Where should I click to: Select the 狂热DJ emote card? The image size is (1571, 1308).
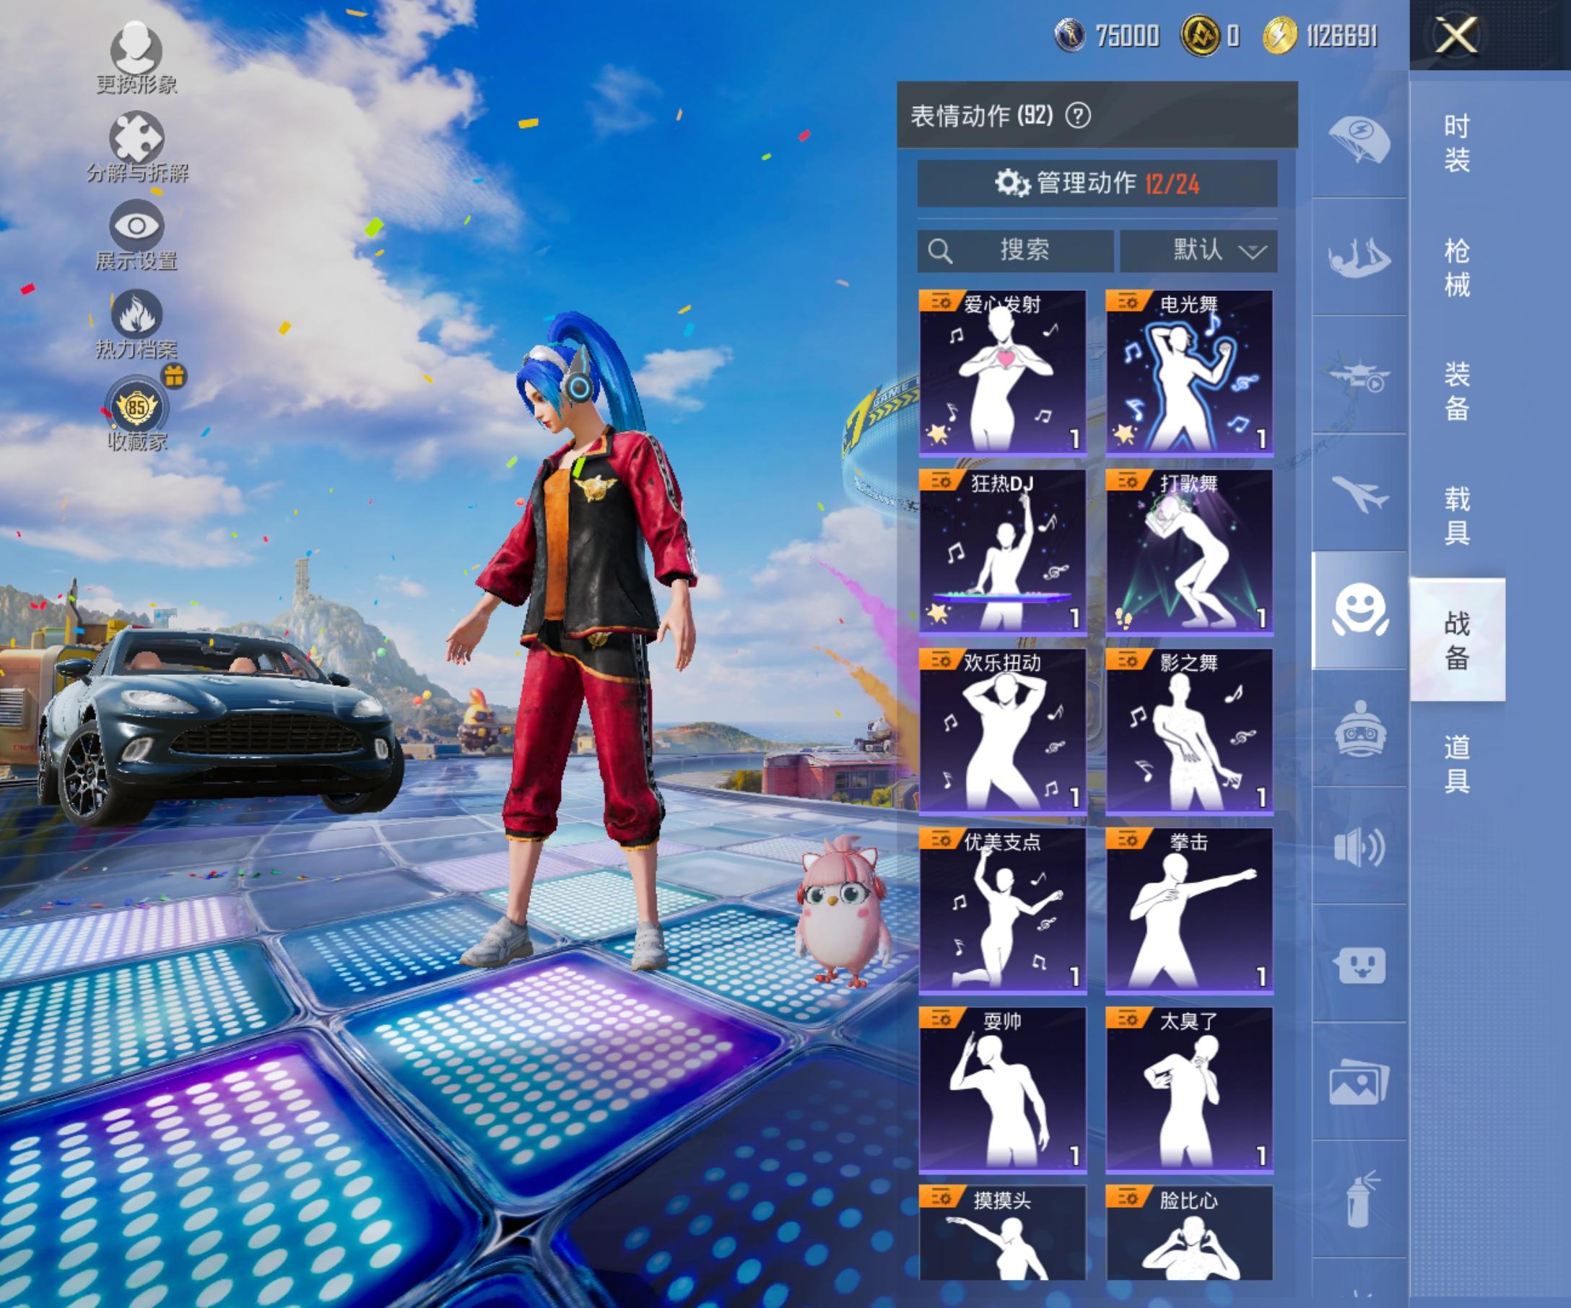[1002, 552]
